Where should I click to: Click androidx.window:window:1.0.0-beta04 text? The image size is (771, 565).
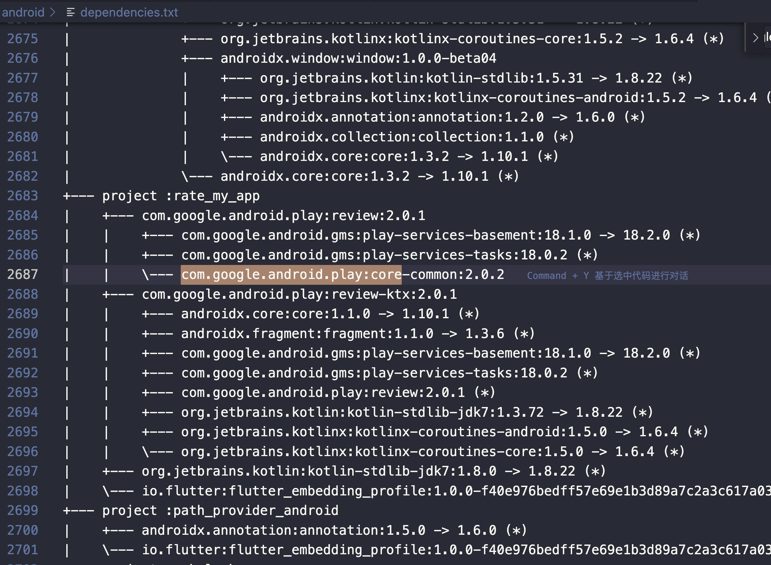358,59
